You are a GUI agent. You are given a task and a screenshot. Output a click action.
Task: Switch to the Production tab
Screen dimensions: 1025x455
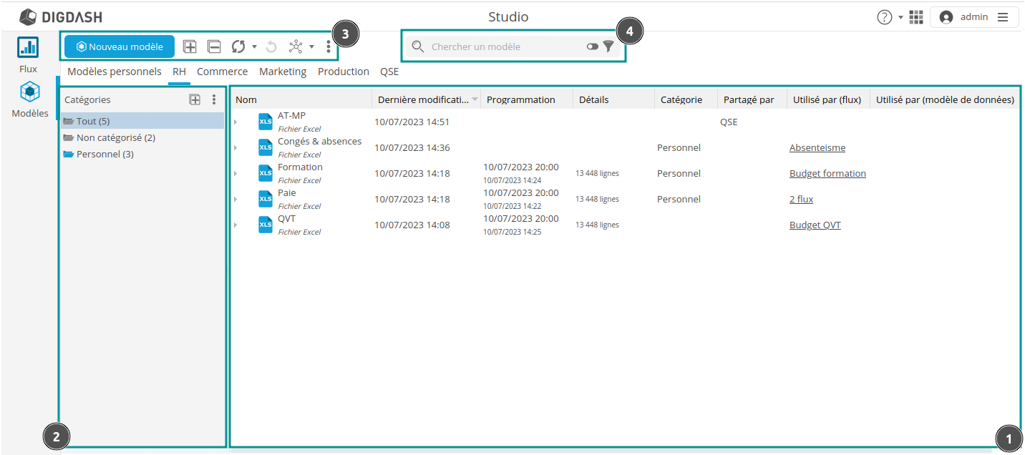point(343,72)
